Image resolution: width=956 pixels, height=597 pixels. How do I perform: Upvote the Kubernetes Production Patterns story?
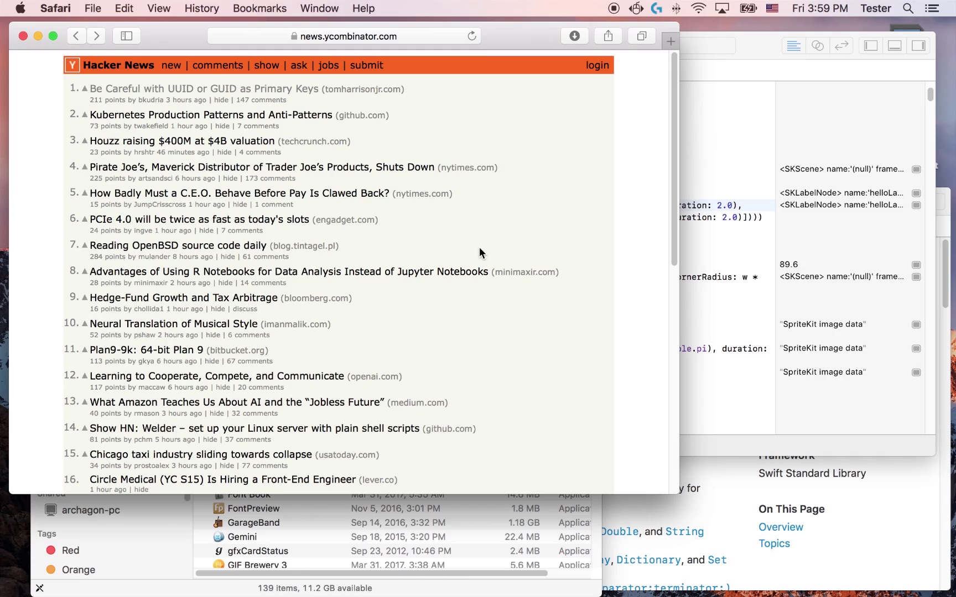[85, 114]
